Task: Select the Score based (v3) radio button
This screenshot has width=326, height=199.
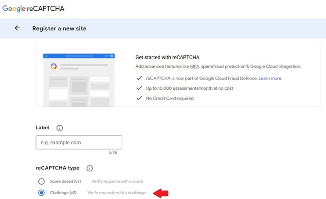Action: (41, 182)
